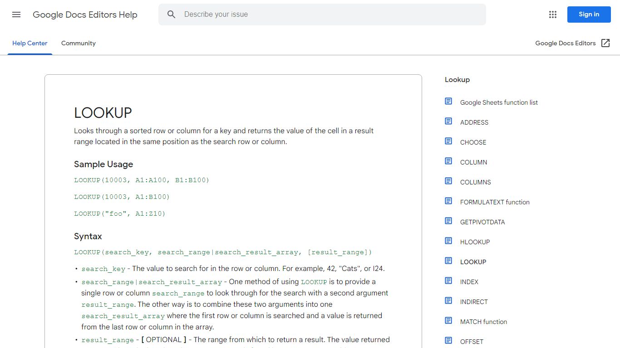Image resolution: width=620 pixels, height=348 pixels.
Task: Open the COLUMN function article
Action: click(473, 162)
